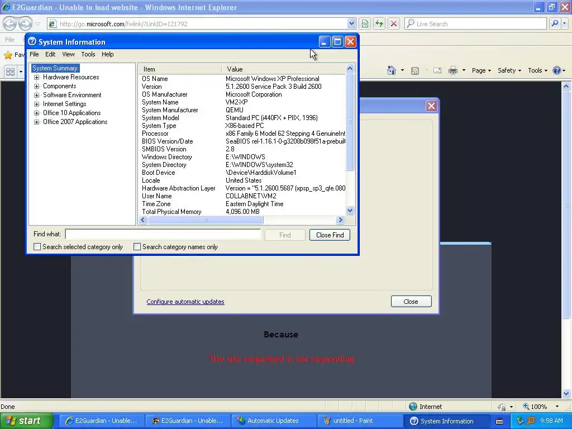
Task: Open the Tools dropdown in IE command bar
Action: [537, 70]
